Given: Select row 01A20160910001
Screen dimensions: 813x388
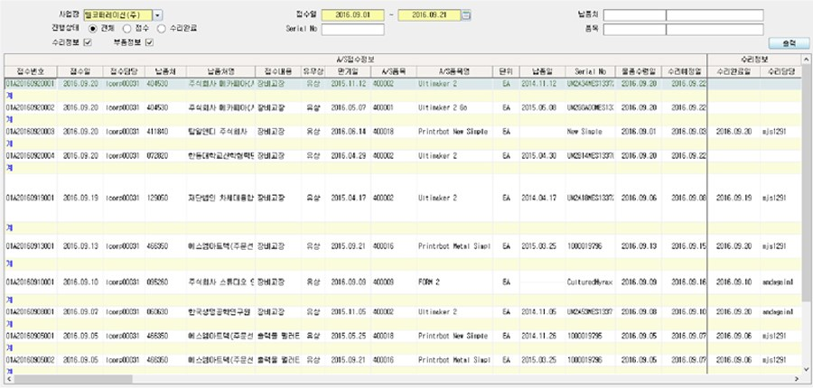Looking at the screenshot, I should point(402,282).
